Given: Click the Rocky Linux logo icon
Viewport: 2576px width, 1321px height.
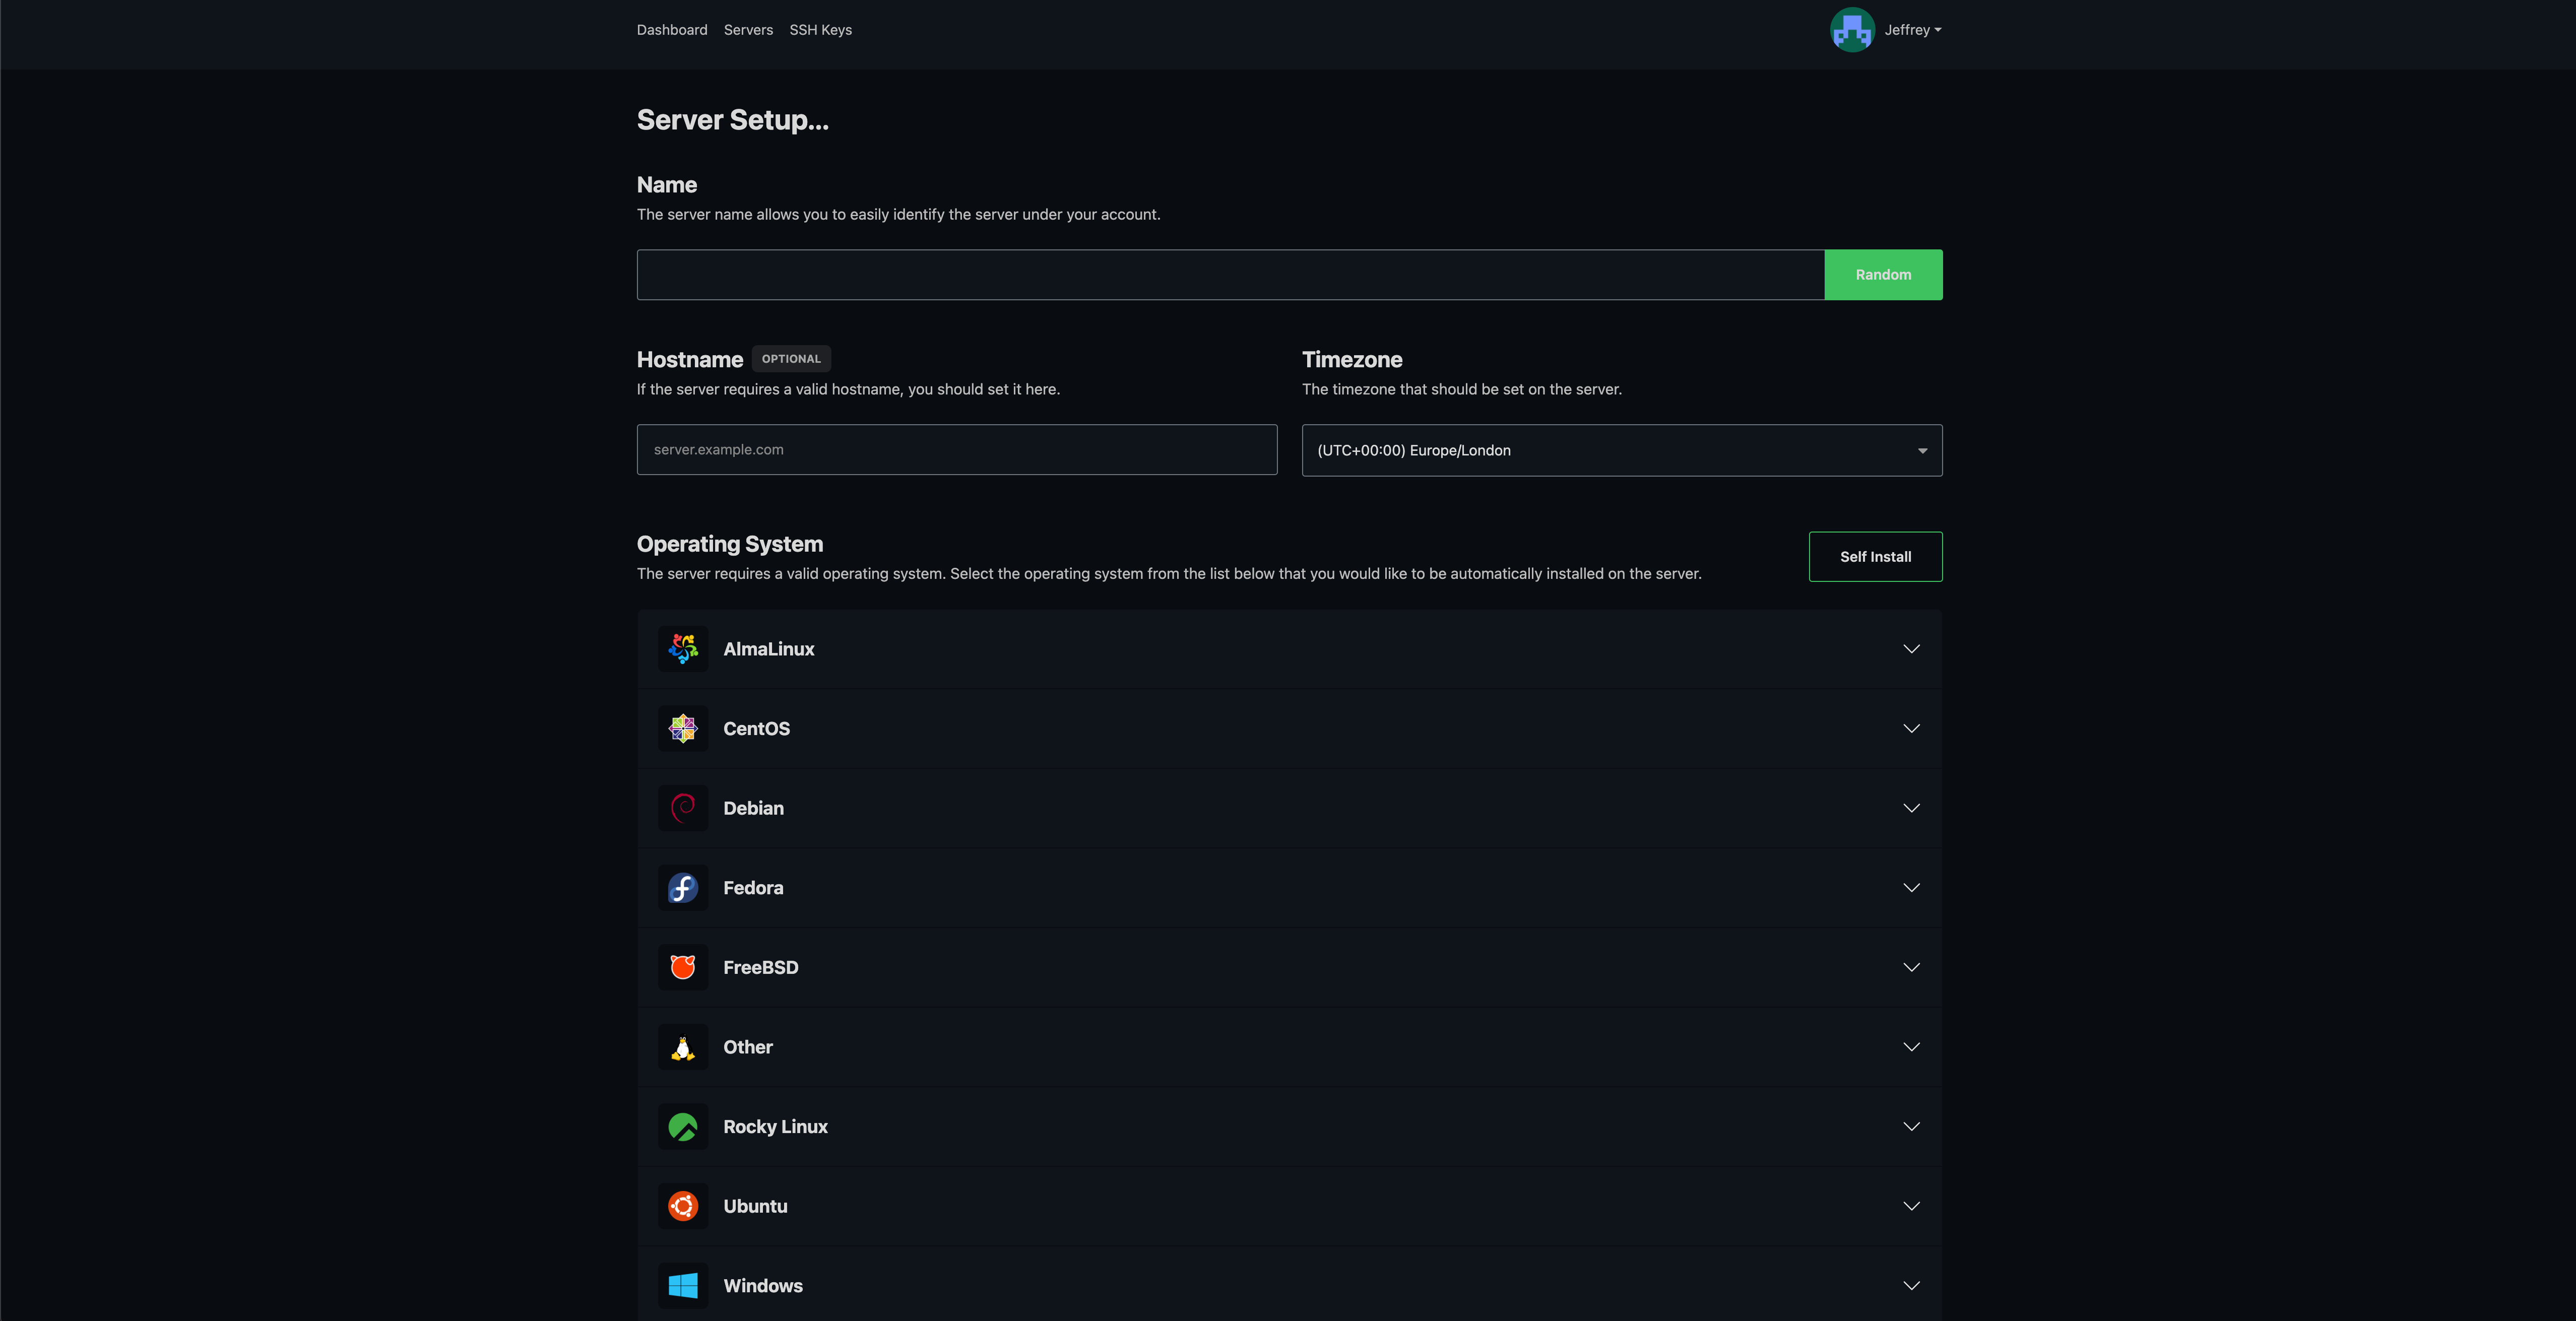Looking at the screenshot, I should 683,1127.
